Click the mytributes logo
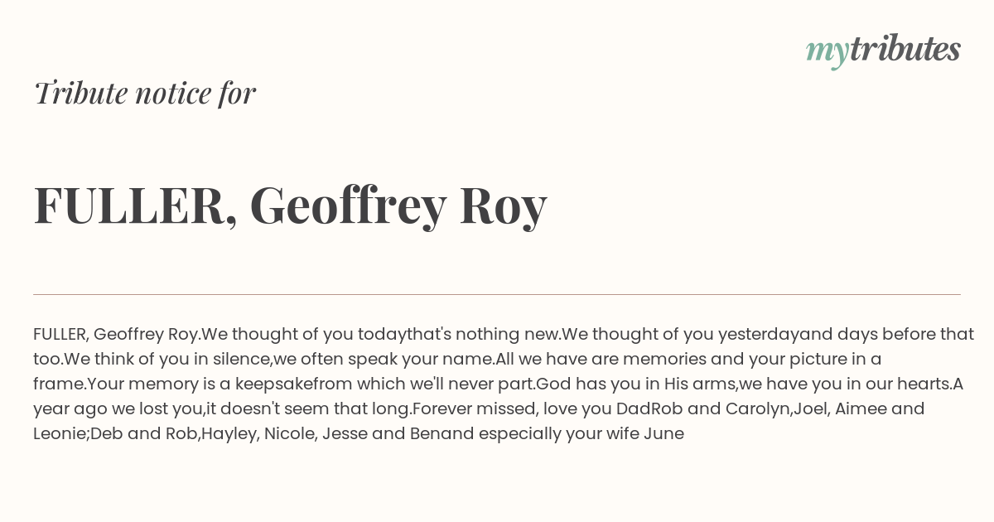The width and height of the screenshot is (994, 522). tap(883, 51)
